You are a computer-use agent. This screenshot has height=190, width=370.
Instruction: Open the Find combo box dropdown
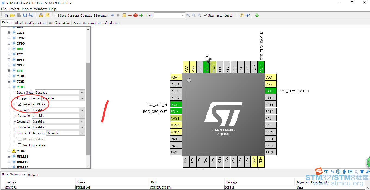(x=183, y=15)
